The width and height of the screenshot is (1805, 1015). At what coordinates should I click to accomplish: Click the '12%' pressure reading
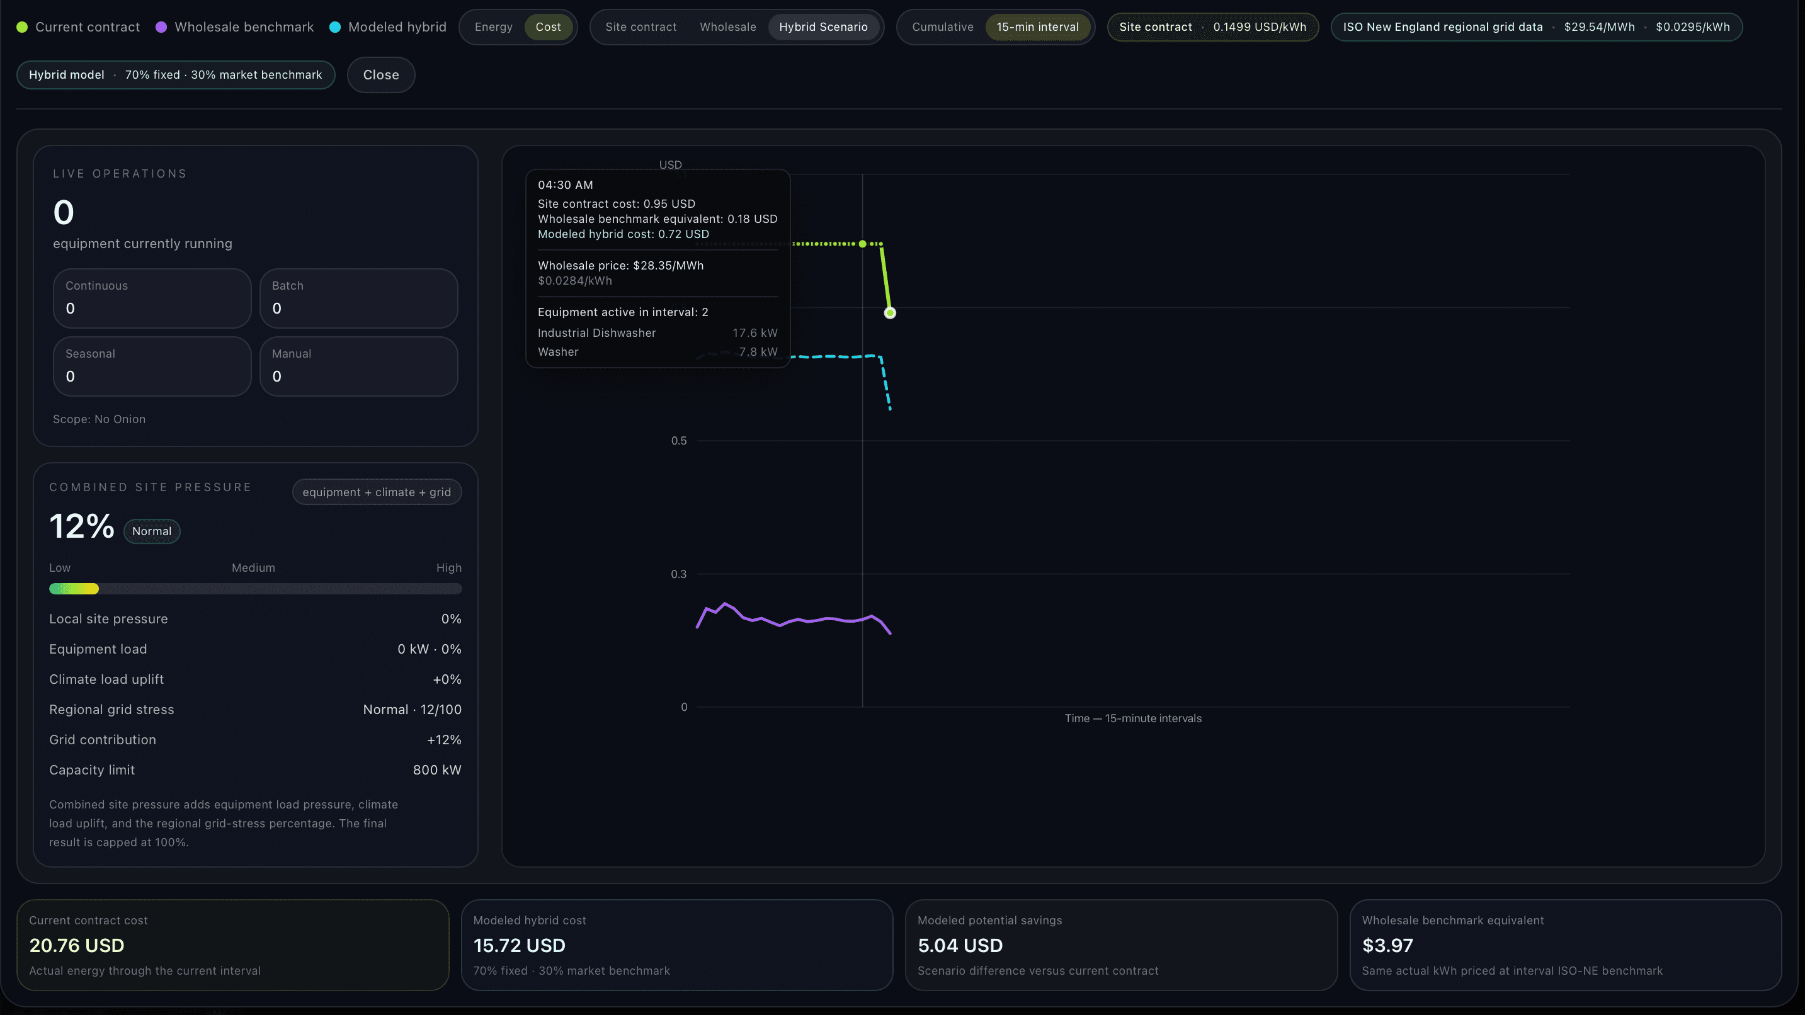click(82, 527)
